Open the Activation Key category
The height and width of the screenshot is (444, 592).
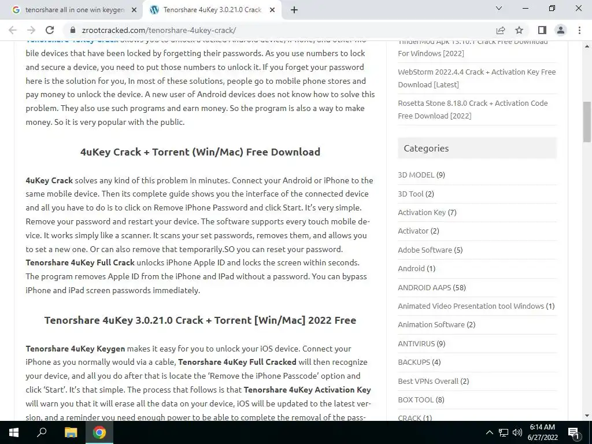[x=421, y=212]
